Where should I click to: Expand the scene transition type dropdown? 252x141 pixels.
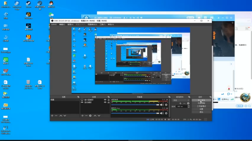tap(181, 100)
